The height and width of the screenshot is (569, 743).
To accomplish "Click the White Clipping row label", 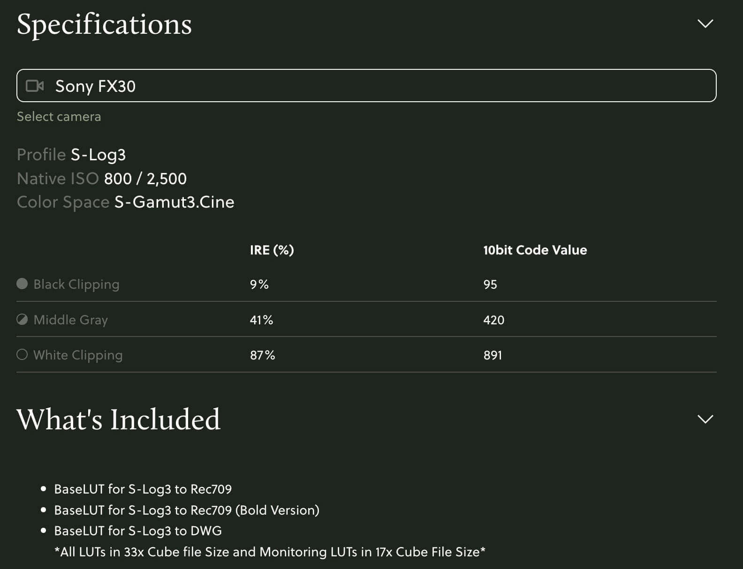I will point(78,355).
